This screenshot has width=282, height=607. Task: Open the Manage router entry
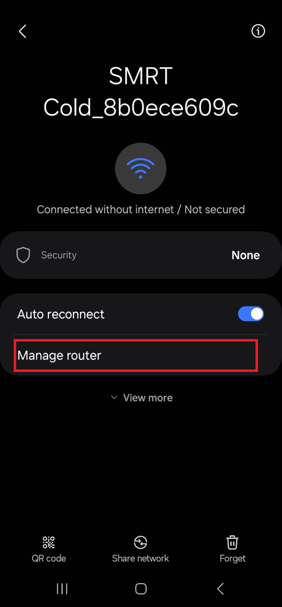(x=136, y=355)
